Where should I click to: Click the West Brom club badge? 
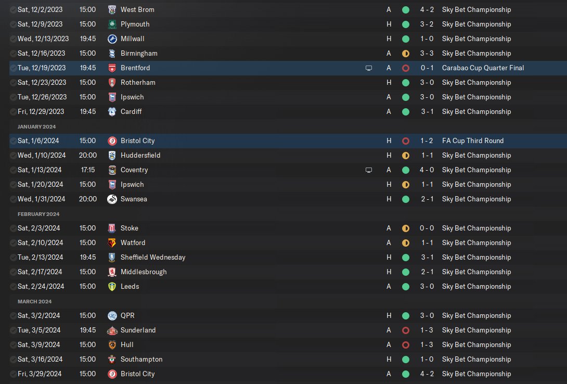click(112, 10)
